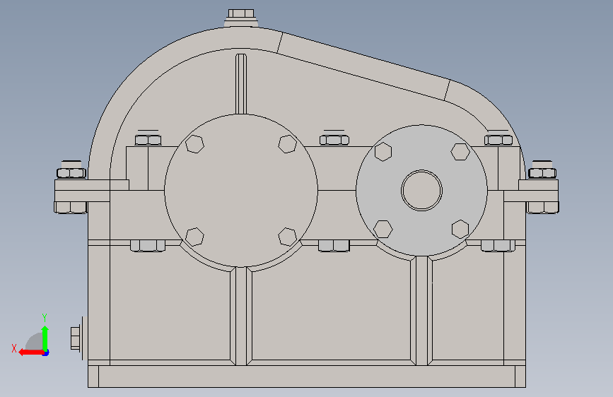Select upper bolt left of large cover

point(148,140)
